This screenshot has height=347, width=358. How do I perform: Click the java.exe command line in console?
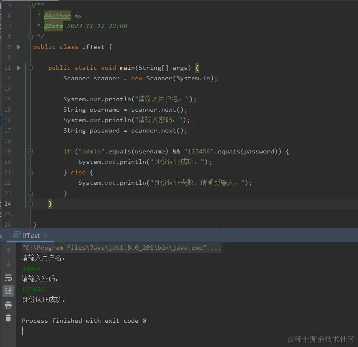point(121,247)
